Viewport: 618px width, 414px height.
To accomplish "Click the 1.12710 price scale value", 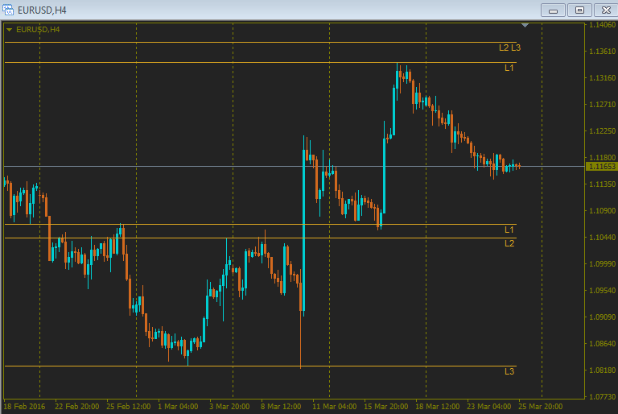I will 602,105.
